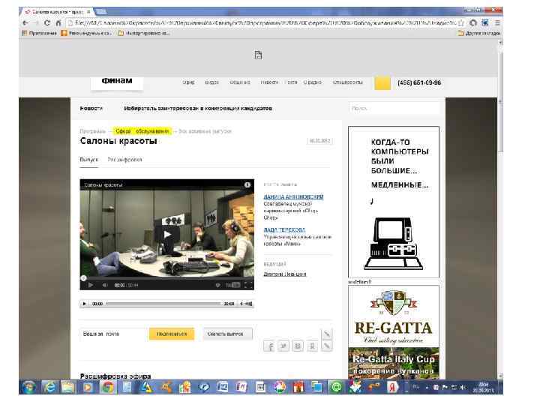Click the yellow 'Подписаться' button

click(x=172, y=334)
